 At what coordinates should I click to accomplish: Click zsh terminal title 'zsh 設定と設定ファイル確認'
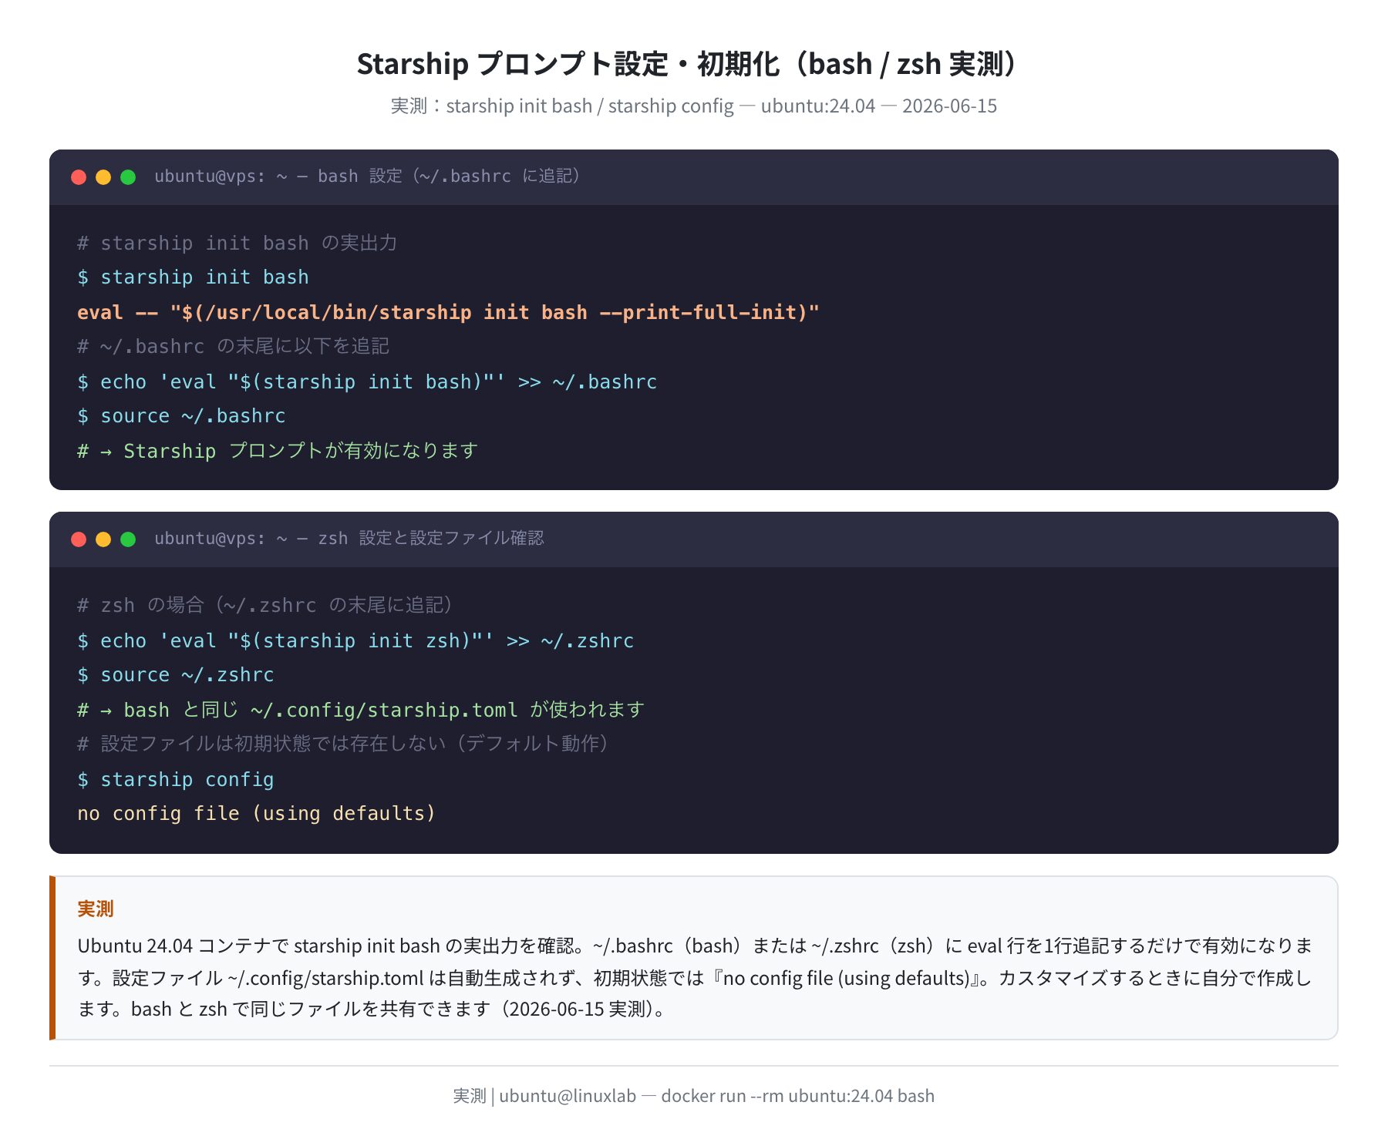click(x=431, y=539)
